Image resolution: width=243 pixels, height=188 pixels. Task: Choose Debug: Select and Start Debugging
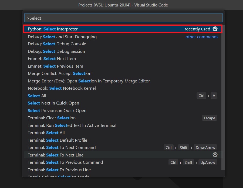[123, 37]
